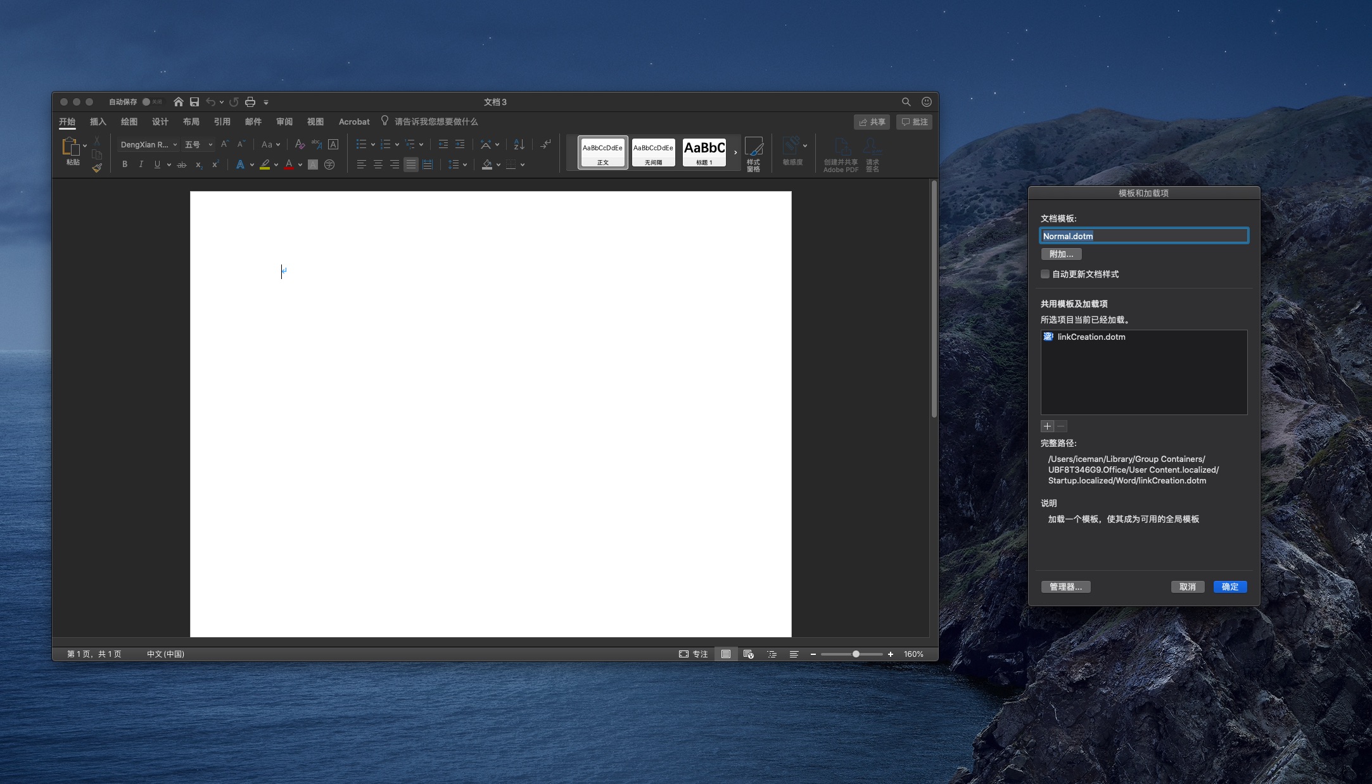Apply strikethrough text formatting
This screenshot has height=784, width=1372.
click(x=182, y=165)
